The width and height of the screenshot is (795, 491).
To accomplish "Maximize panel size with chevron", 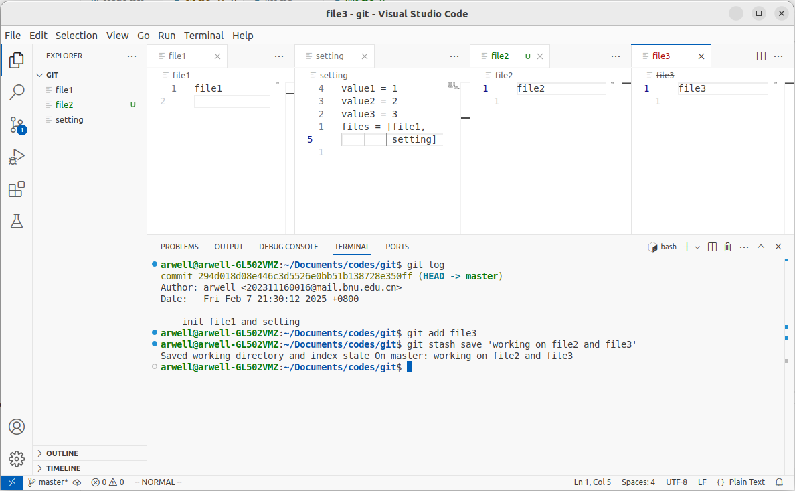I will coord(761,247).
